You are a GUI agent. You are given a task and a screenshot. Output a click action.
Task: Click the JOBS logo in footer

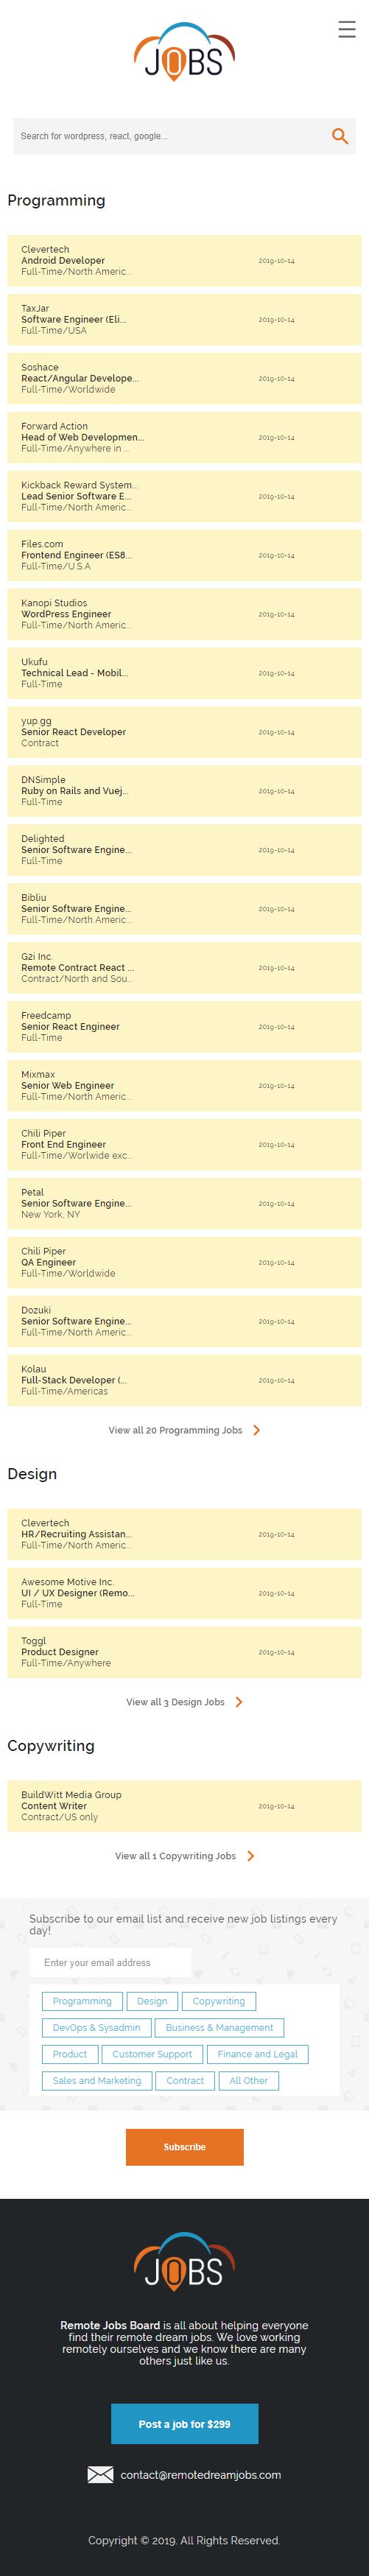point(184,2262)
